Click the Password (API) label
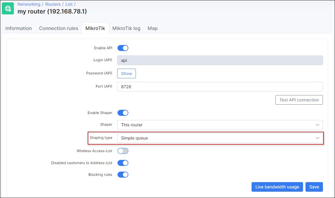 point(99,73)
